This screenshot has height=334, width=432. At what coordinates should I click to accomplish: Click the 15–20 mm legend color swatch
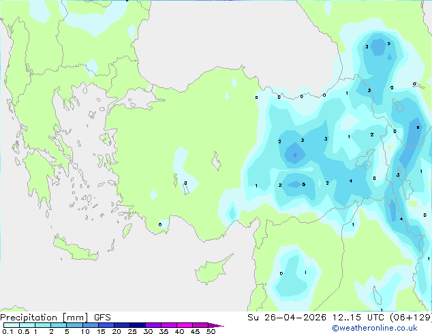pyautogui.click(x=106, y=325)
